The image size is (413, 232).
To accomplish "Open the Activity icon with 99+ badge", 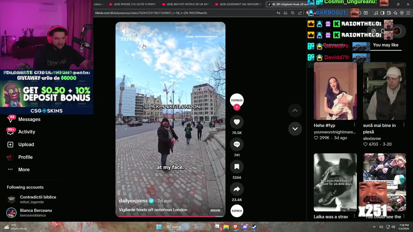I will (x=10, y=131).
